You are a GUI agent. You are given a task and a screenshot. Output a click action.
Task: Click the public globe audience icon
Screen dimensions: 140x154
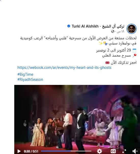113,31
